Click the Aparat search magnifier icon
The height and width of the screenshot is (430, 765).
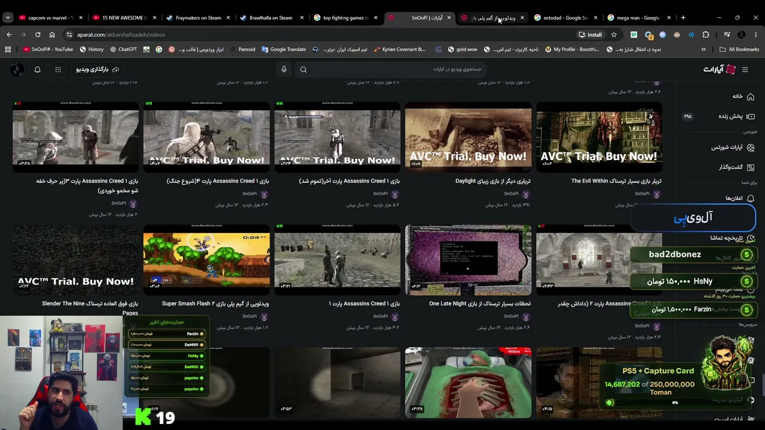click(x=304, y=70)
